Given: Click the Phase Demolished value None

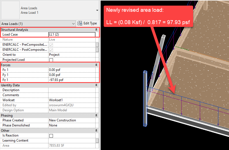Looking at the screenshot, I should coord(72,125).
